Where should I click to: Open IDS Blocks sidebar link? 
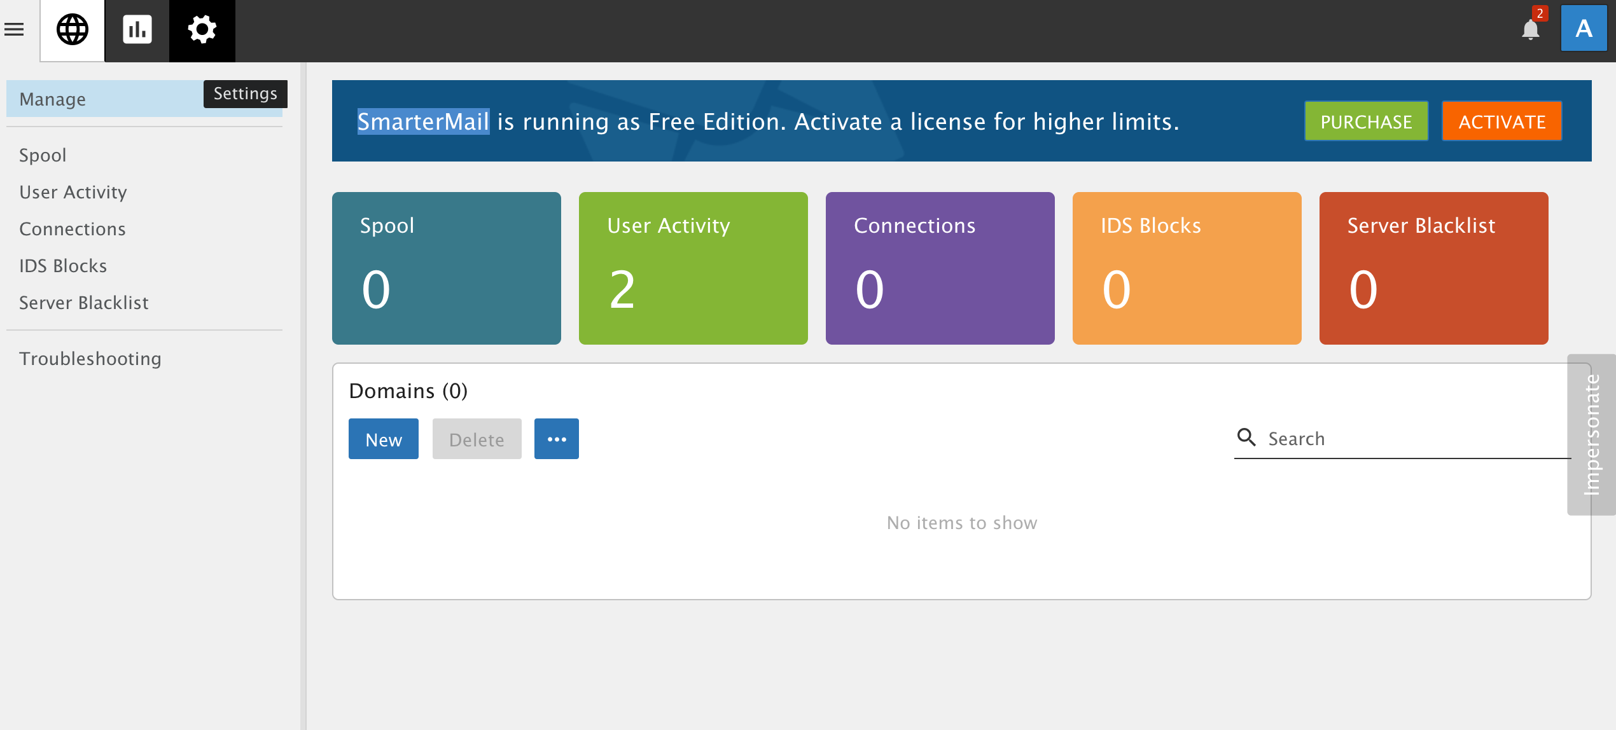(63, 266)
